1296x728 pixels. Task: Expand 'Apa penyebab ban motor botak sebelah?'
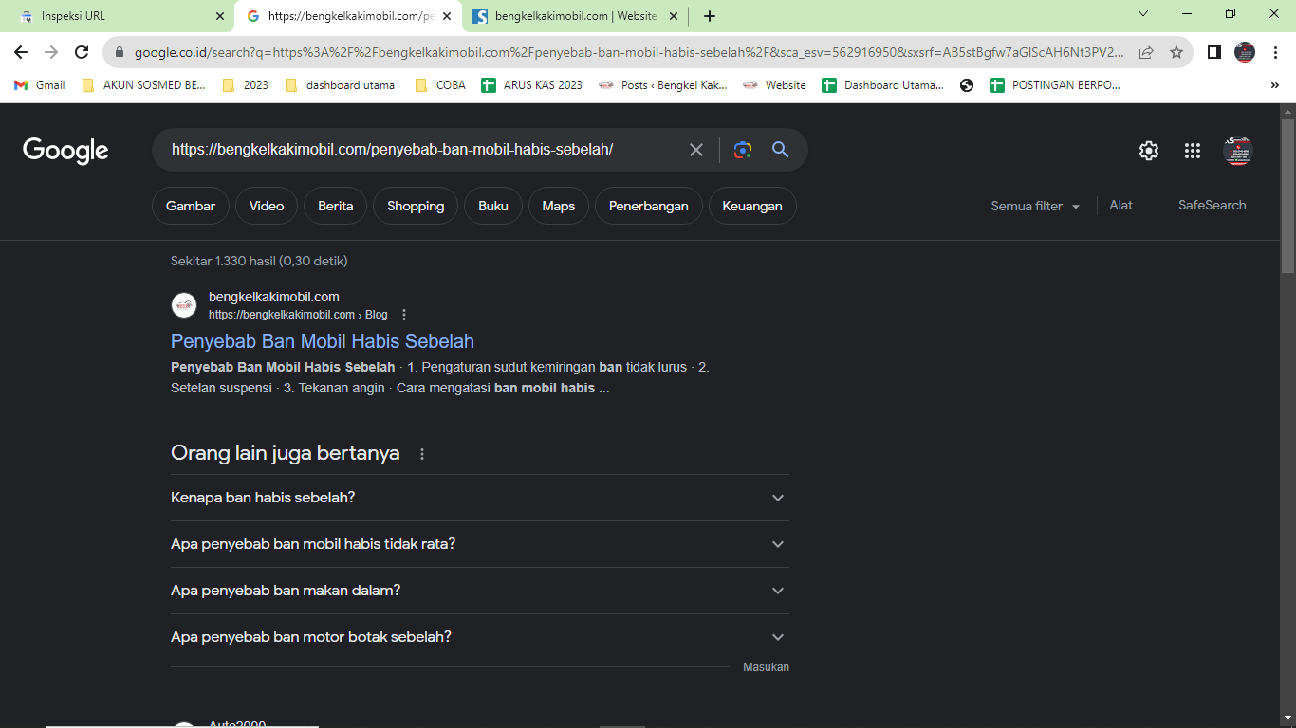click(x=479, y=637)
